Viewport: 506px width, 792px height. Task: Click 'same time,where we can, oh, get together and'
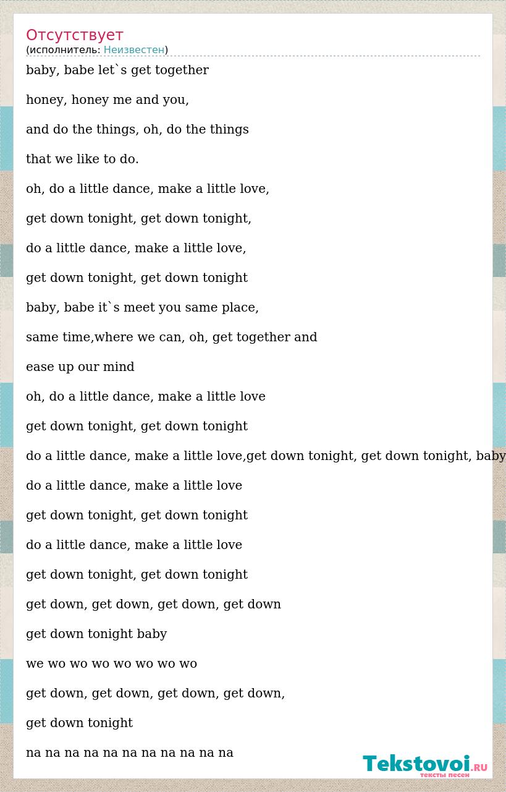click(x=172, y=338)
